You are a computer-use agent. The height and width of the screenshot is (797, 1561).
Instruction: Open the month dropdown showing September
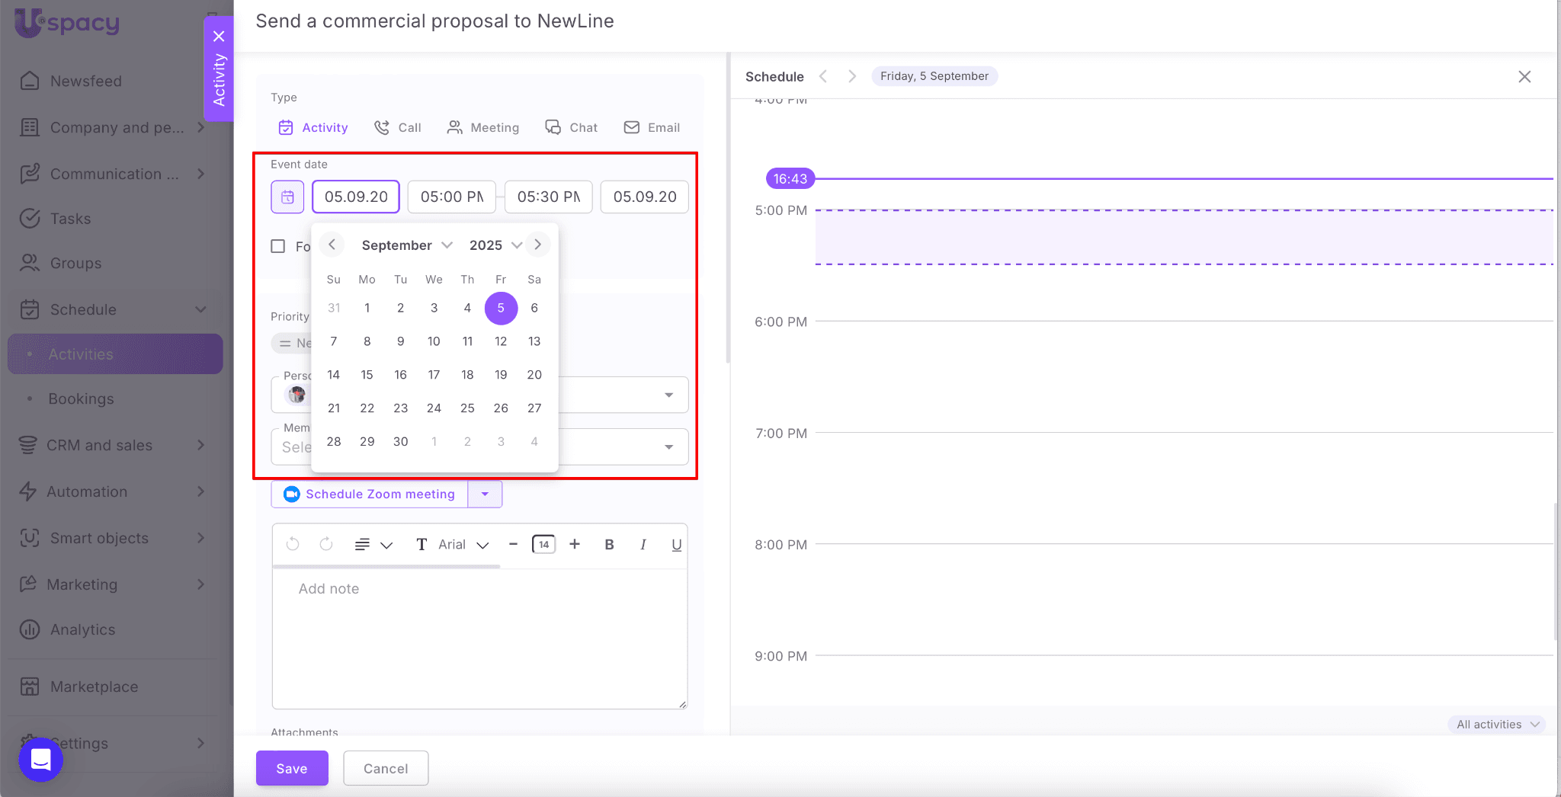[x=407, y=245]
